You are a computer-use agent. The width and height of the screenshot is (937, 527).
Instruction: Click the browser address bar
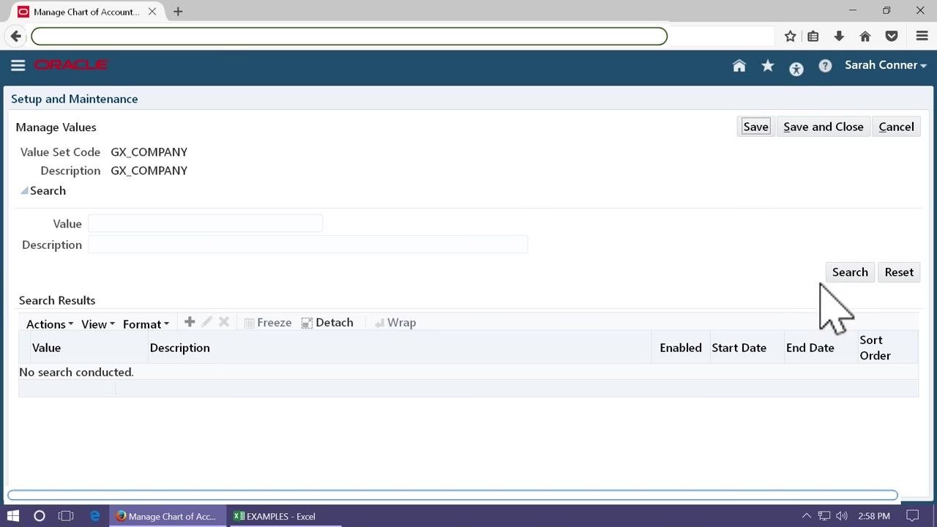point(349,36)
